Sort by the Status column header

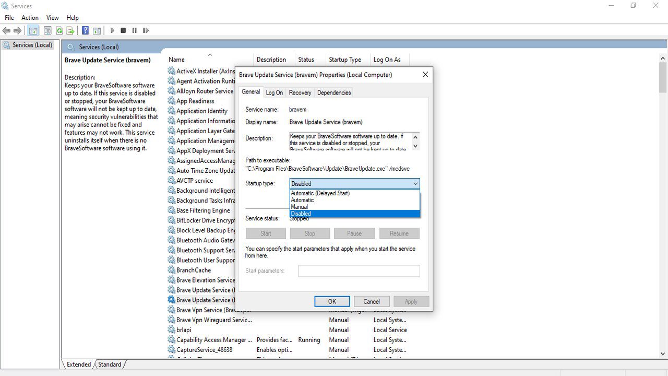tap(310, 60)
